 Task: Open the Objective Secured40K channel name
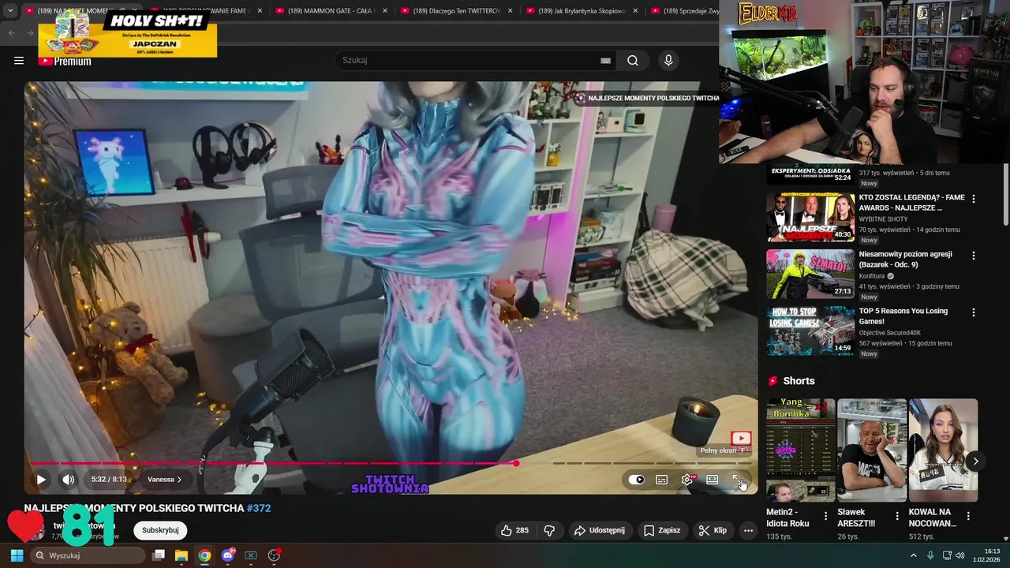click(x=890, y=333)
